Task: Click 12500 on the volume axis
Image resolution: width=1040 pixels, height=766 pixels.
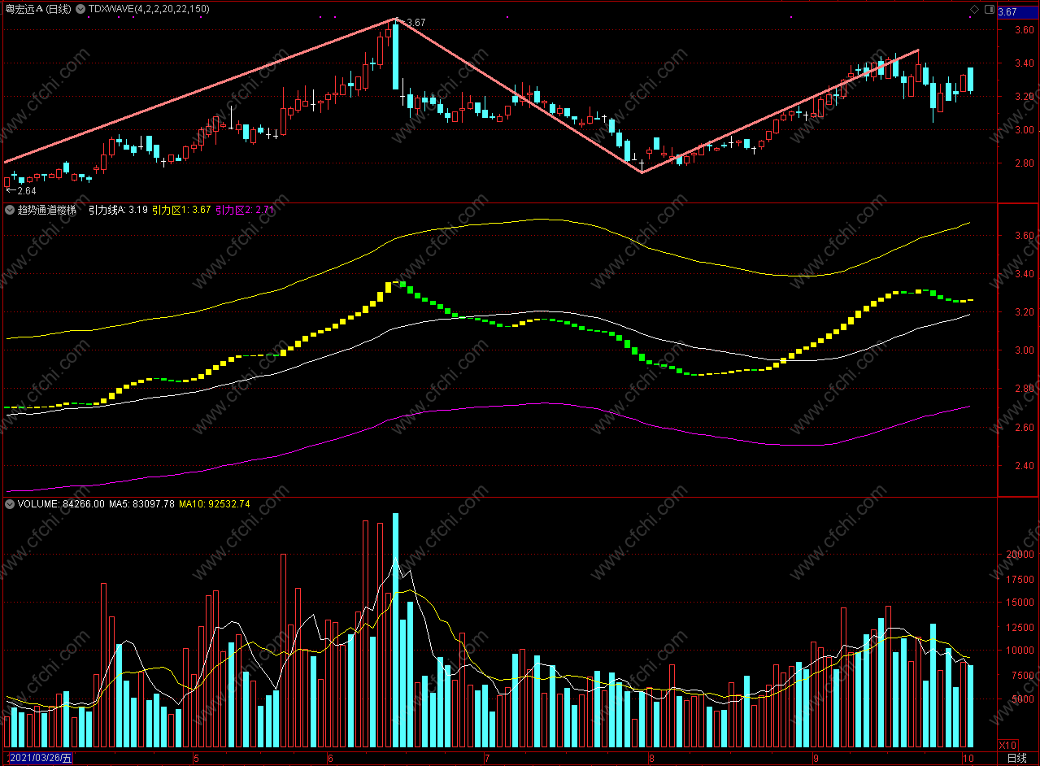Action: [x=1020, y=627]
